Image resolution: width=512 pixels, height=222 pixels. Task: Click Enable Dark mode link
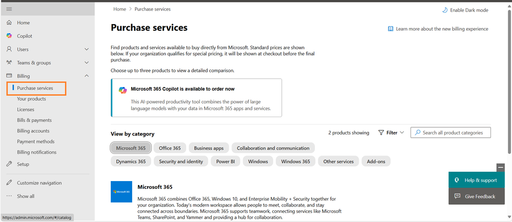[x=465, y=10]
